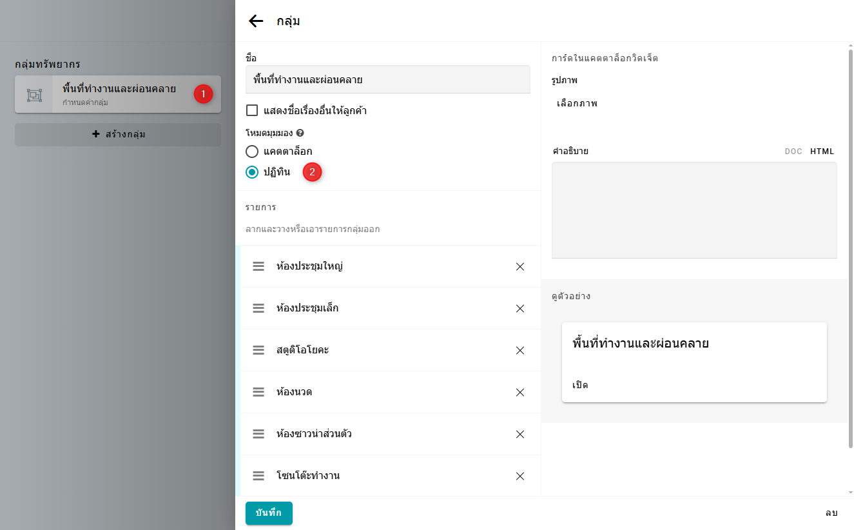854x530 pixels.
Task: Click the resource group icon in sidebar
Action: click(34, 95)
